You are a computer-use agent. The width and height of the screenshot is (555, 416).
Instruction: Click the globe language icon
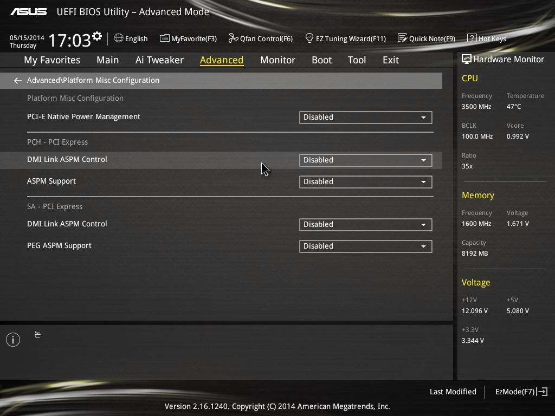[119, 38]
